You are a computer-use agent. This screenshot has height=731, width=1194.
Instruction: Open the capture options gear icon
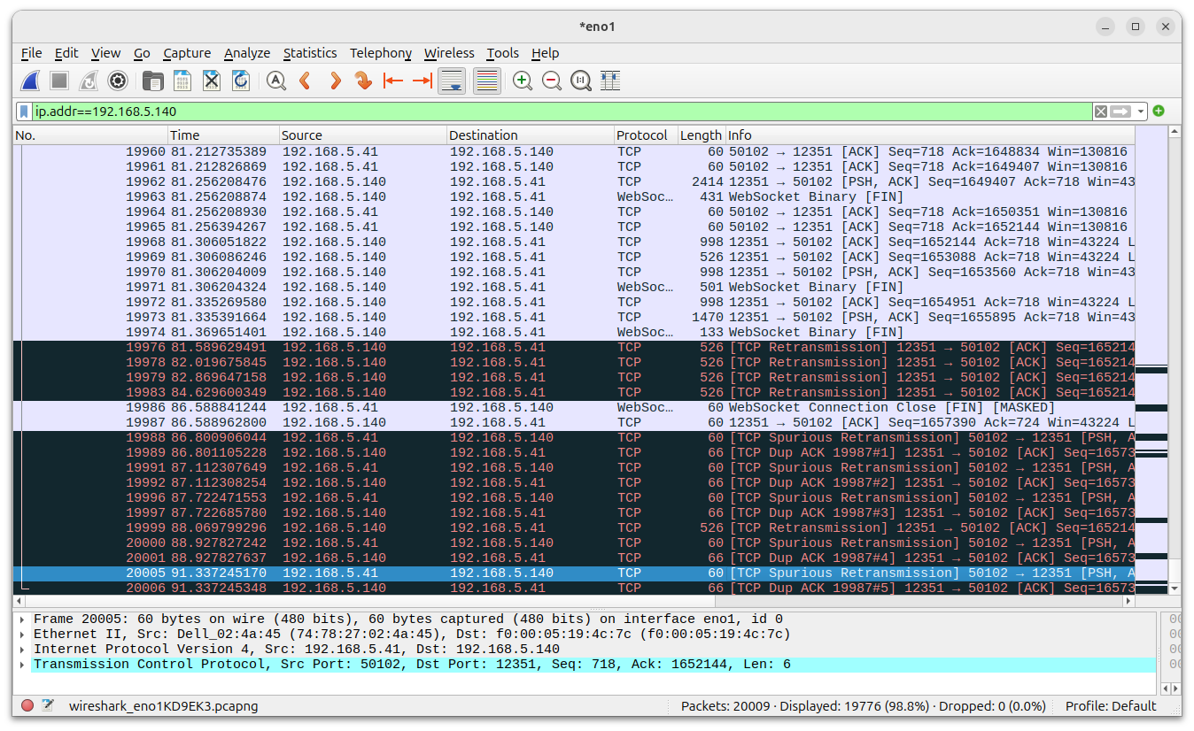(x=117, y=81)
